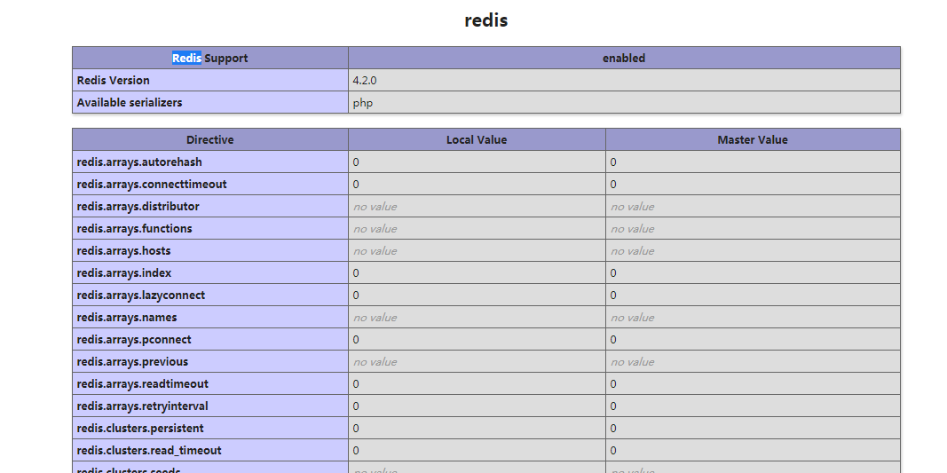The height and width of the screenshot is (473, 947).
Task: Click local "no value" of redis.arrays.distributor
Action: pyautogui.click(x=375, y=207)
